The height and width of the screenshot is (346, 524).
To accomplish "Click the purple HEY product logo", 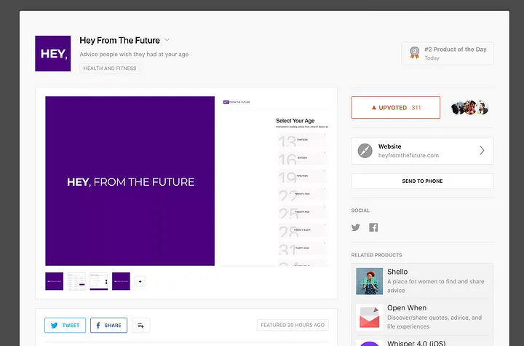I will (53, 54).
